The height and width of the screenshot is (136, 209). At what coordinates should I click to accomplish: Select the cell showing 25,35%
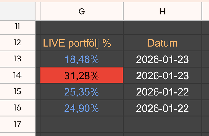pyautogui.click(x=81, y=91)
